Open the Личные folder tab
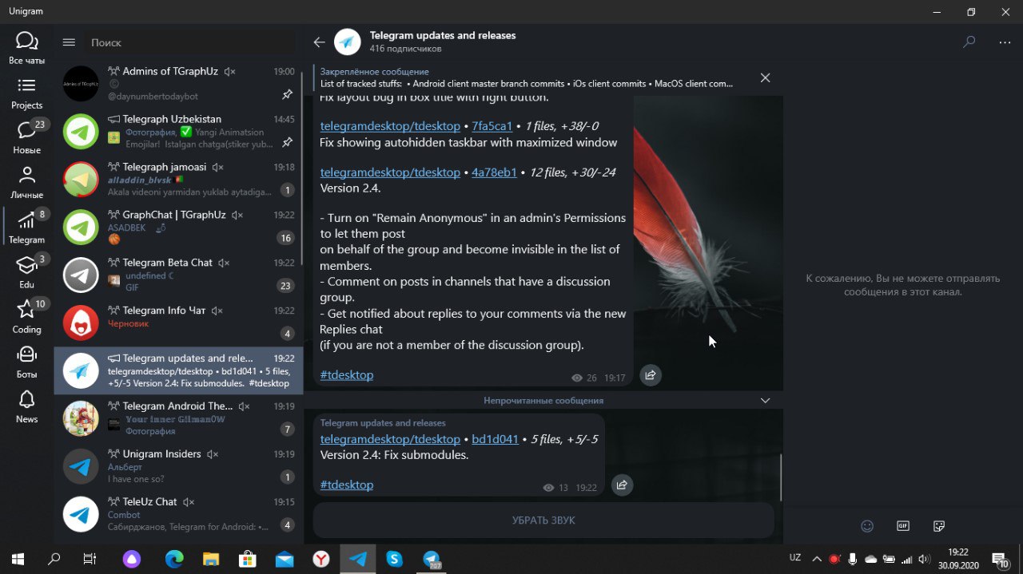Screen dimensions: 1023x574 26,182
